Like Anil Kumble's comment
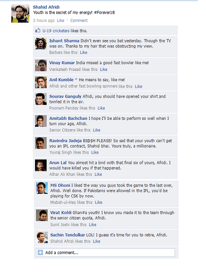Screen dimensions: 206x275 coord(138,86)
